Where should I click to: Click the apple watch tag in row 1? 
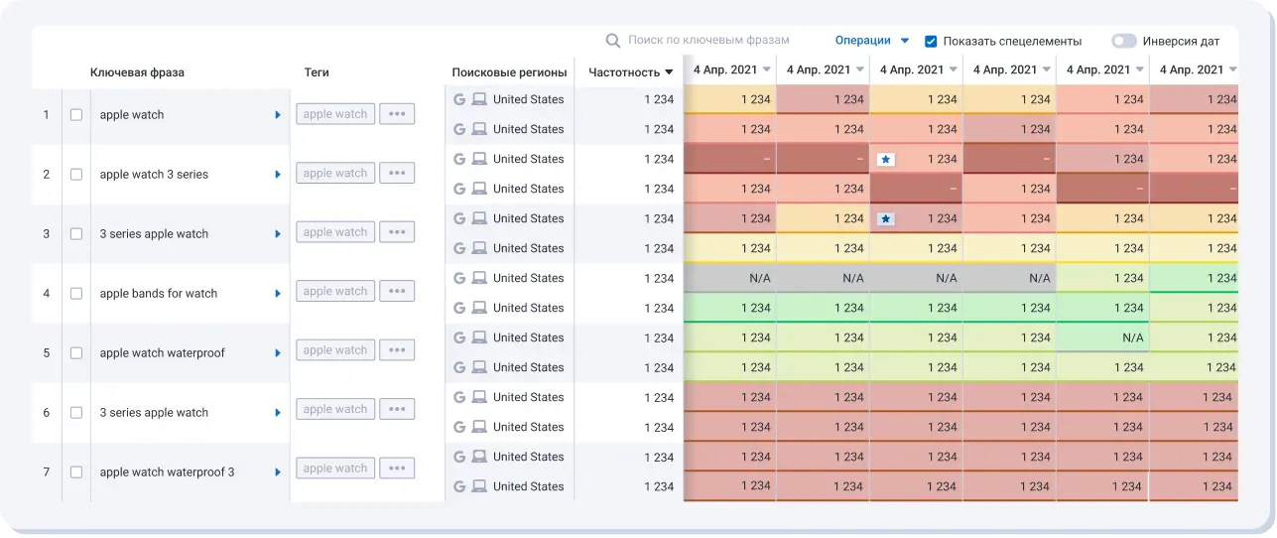click(335, 114)
